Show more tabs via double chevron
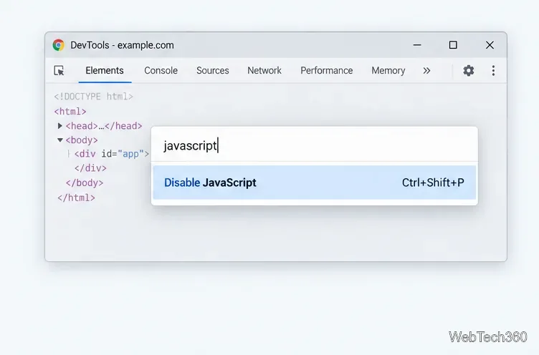The width and height of the screenshot is (539, 355). [426, 71]
